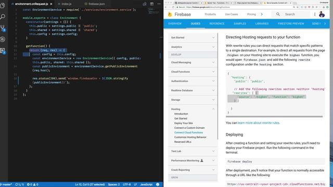
Task: Change the JavaScript language mode
Action: (x=146, y=185)
